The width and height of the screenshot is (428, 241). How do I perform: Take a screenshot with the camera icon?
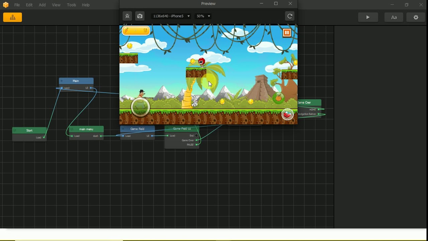140,16
